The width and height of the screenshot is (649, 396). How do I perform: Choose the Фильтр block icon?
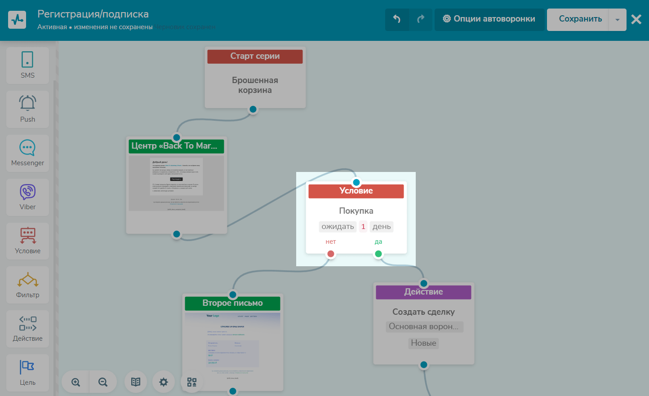point(27,285)
